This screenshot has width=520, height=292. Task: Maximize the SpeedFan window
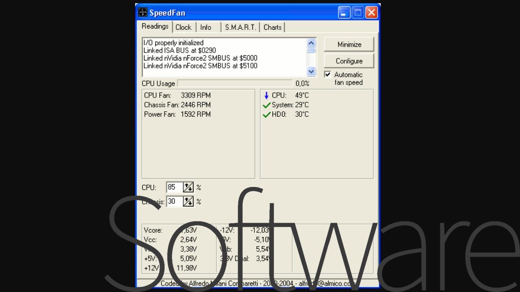(357, 12)
